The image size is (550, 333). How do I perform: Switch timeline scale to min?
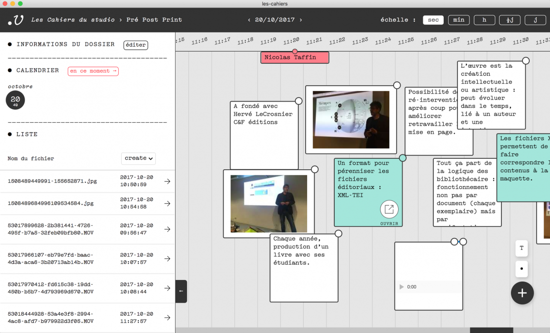coord(458,20)
